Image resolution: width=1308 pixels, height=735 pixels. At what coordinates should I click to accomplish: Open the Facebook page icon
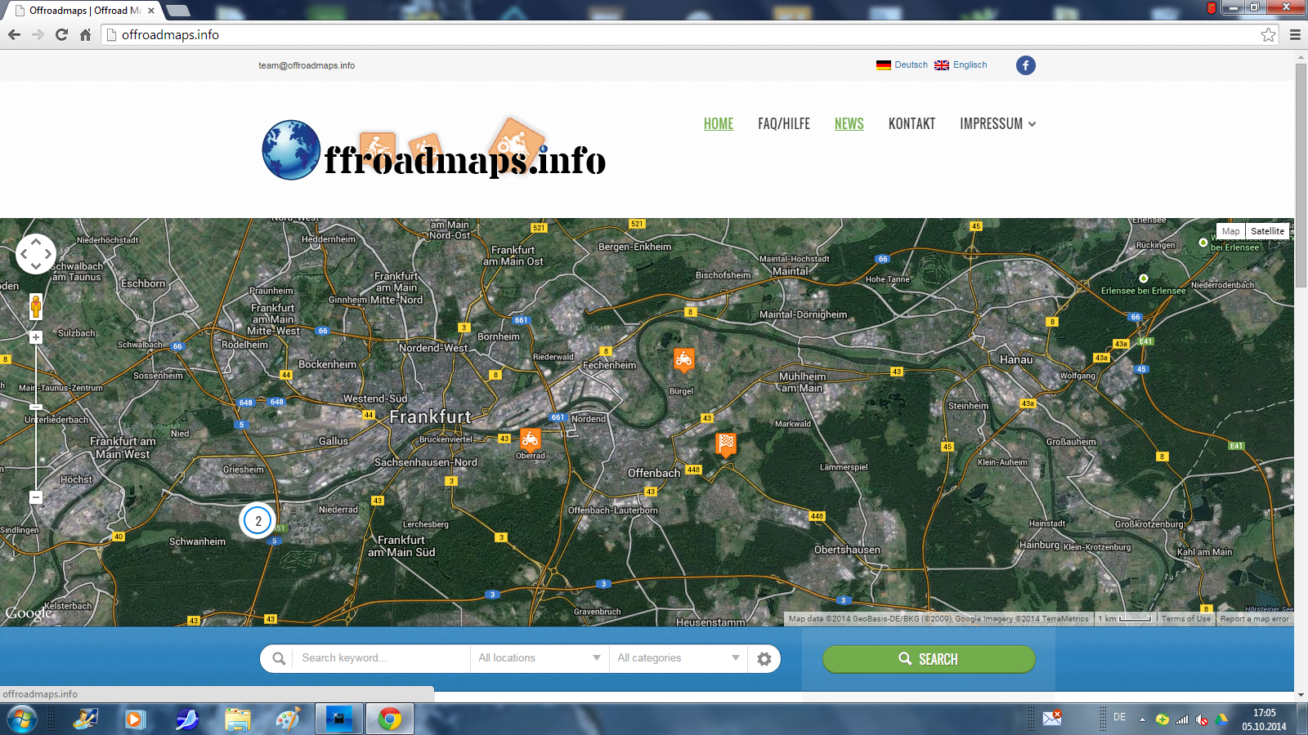click(1026, 65)
